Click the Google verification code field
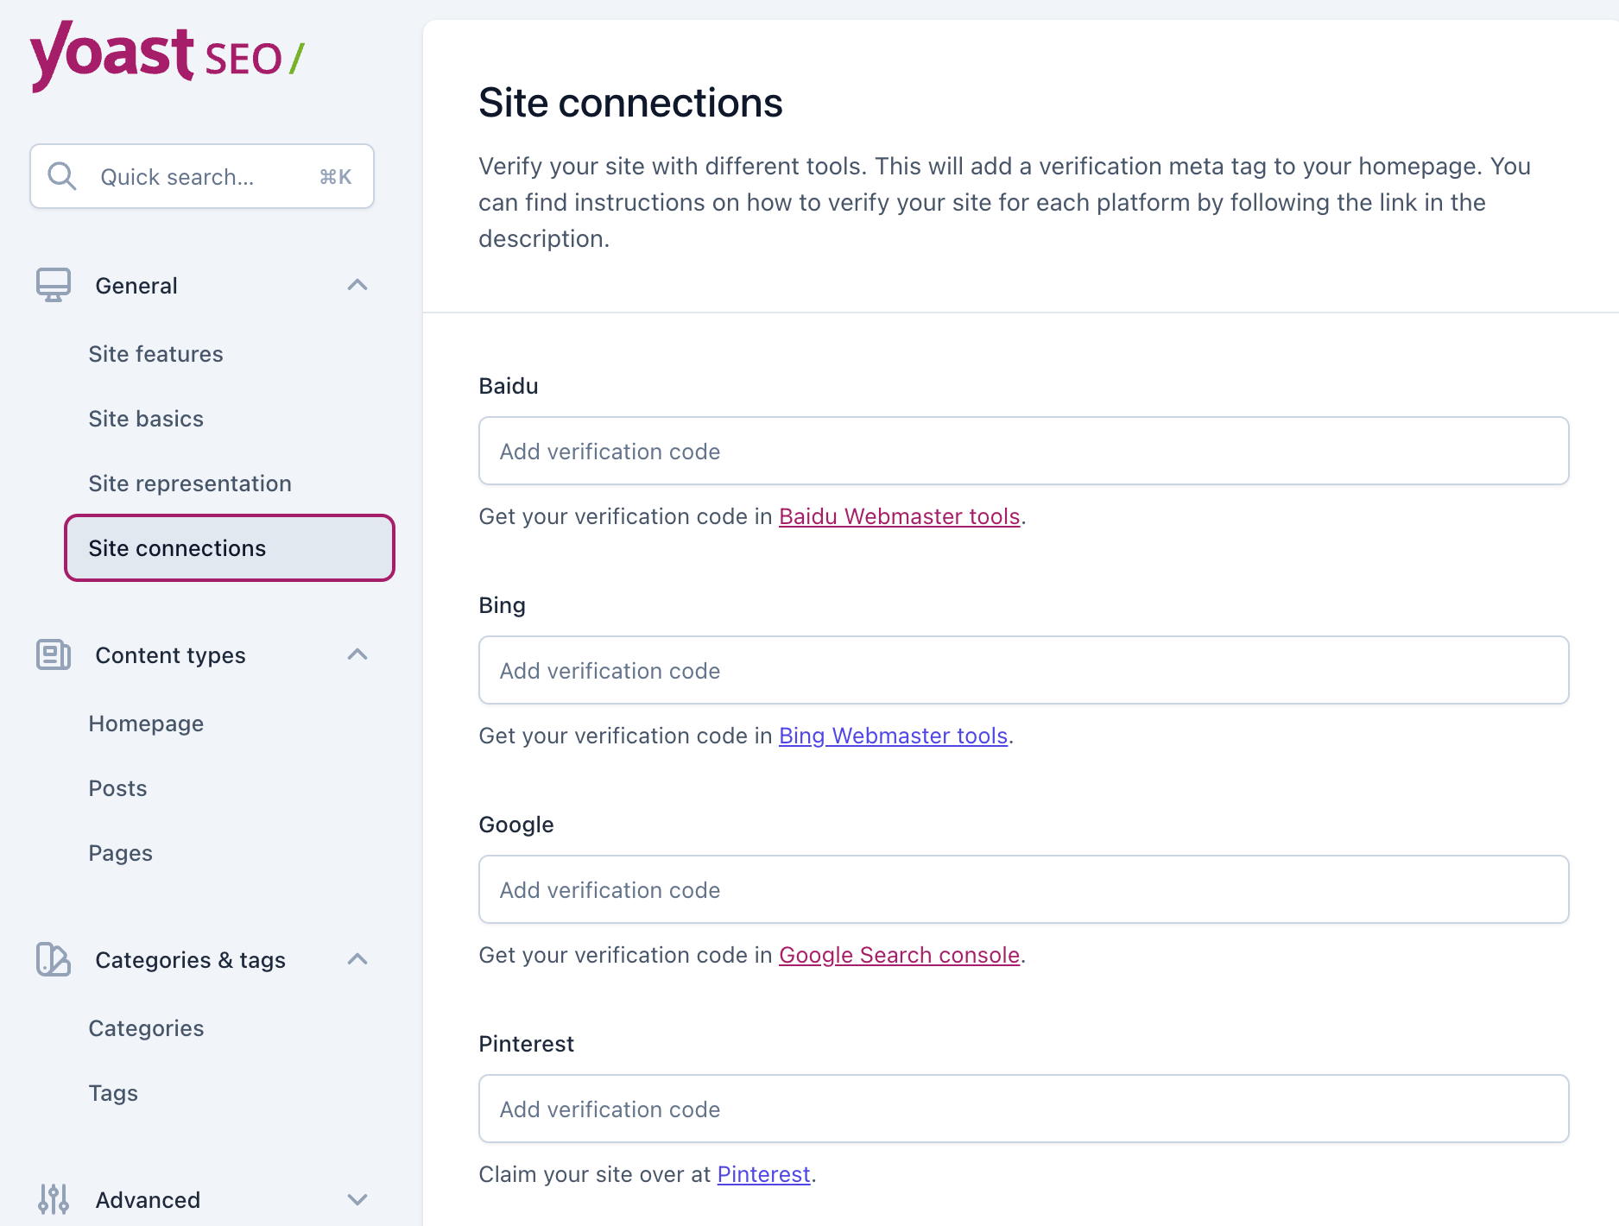 (1023, 889)
